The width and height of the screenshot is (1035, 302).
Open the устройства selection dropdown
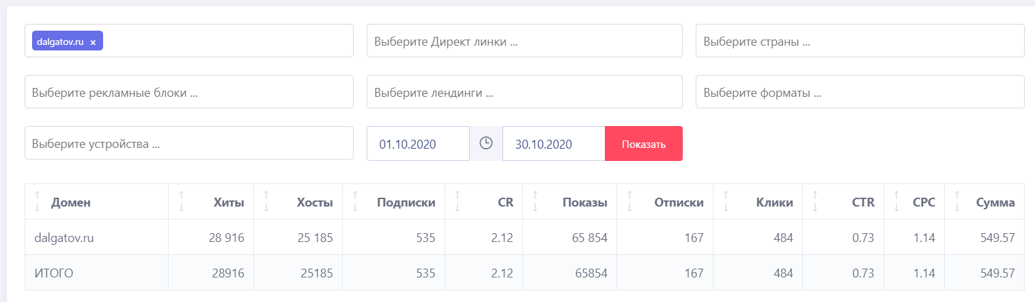click(188, 142)
